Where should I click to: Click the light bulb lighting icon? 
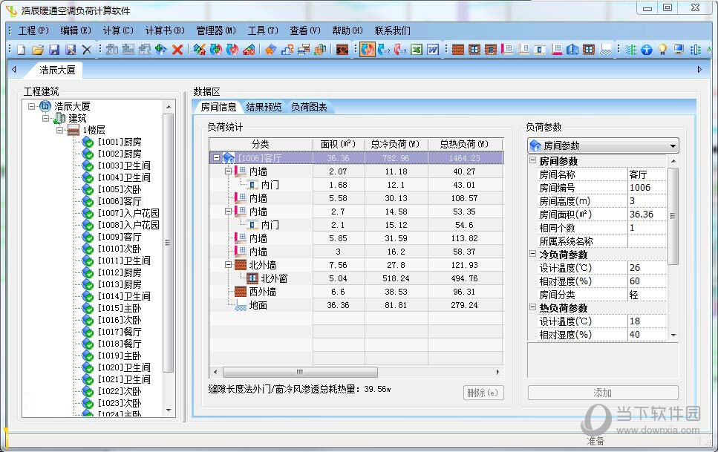coord(662,50)
